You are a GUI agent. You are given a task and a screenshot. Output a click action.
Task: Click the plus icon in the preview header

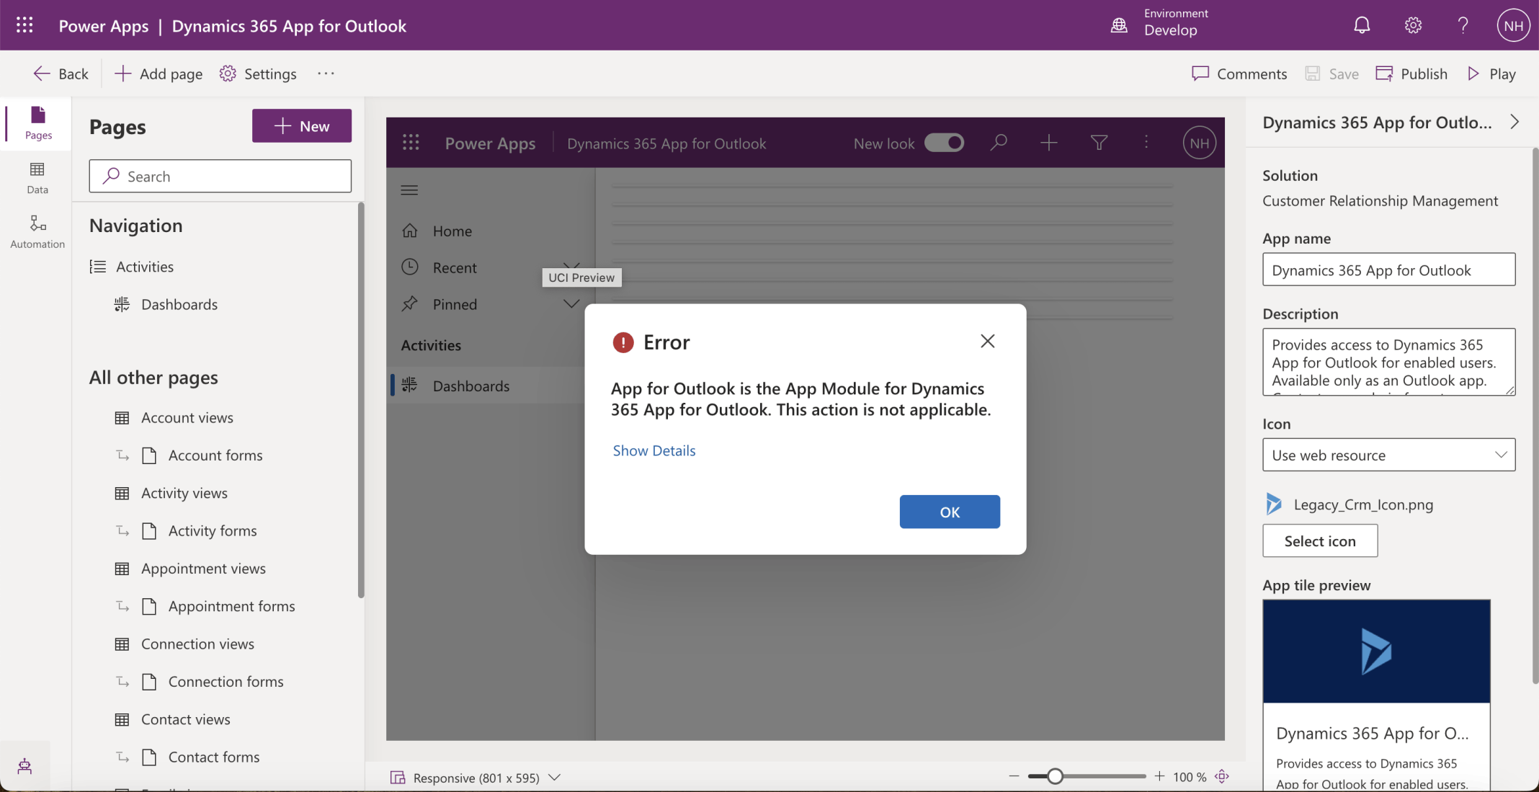click(x=1048, y=143)
